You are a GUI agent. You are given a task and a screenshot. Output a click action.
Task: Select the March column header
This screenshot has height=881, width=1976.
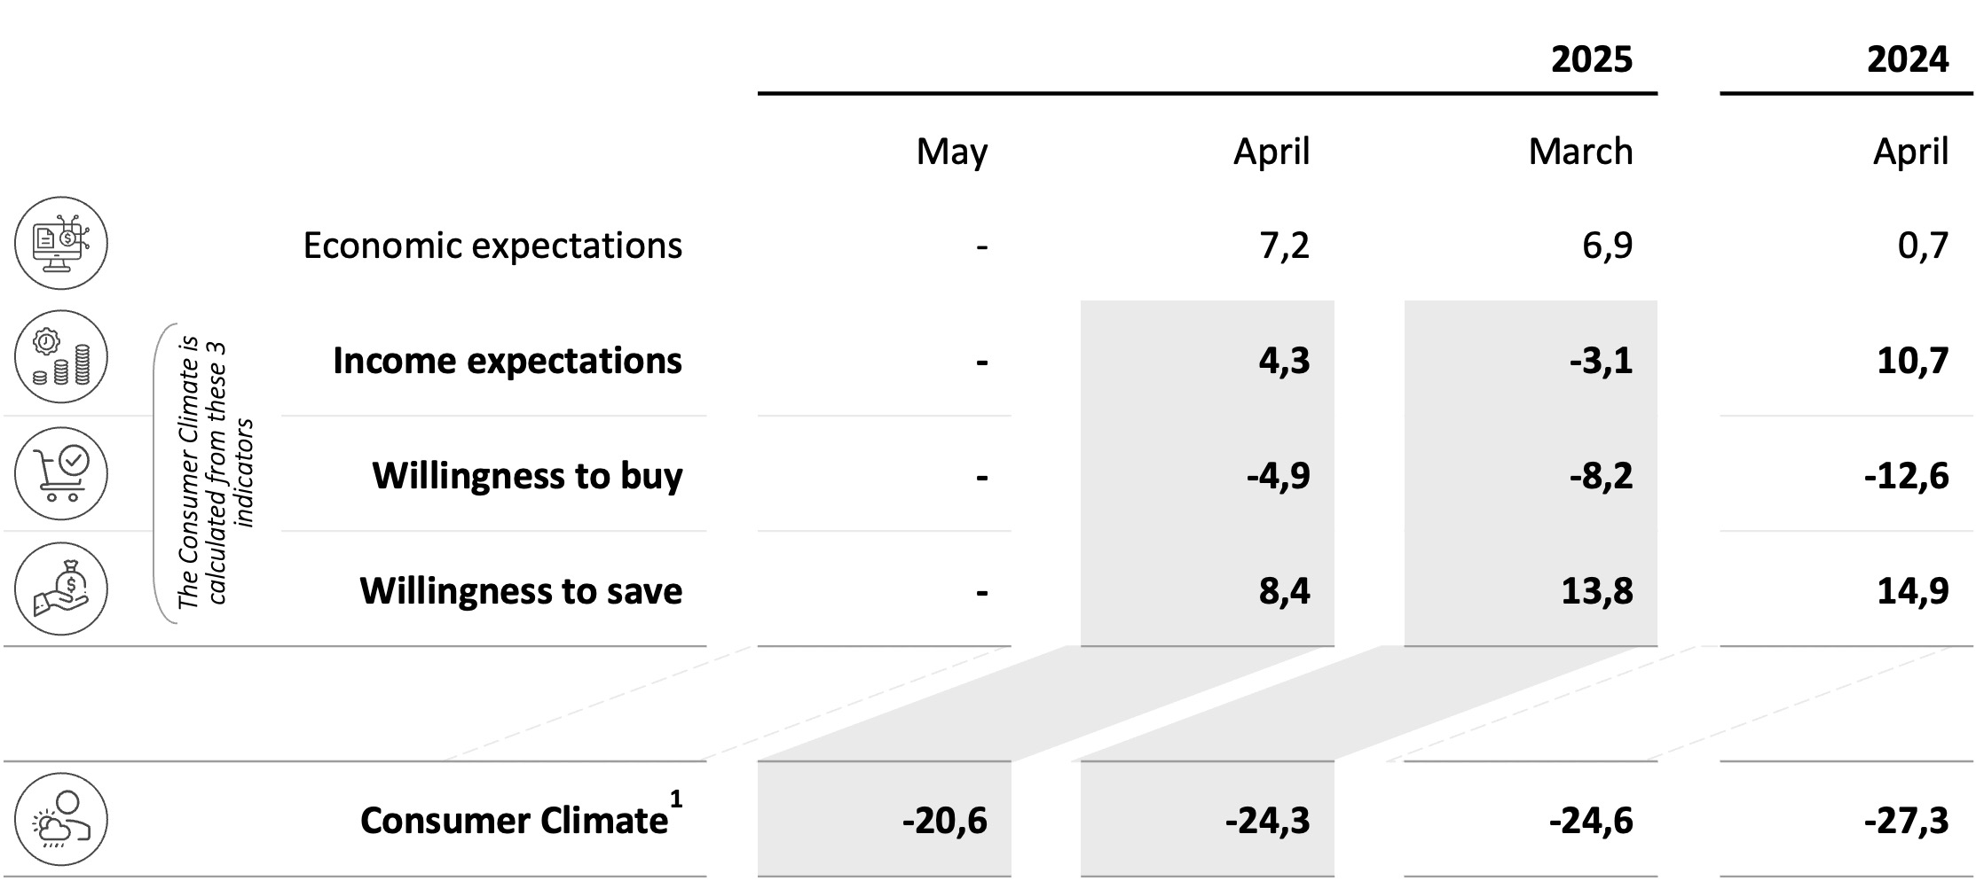click(x=1579, y=152)
